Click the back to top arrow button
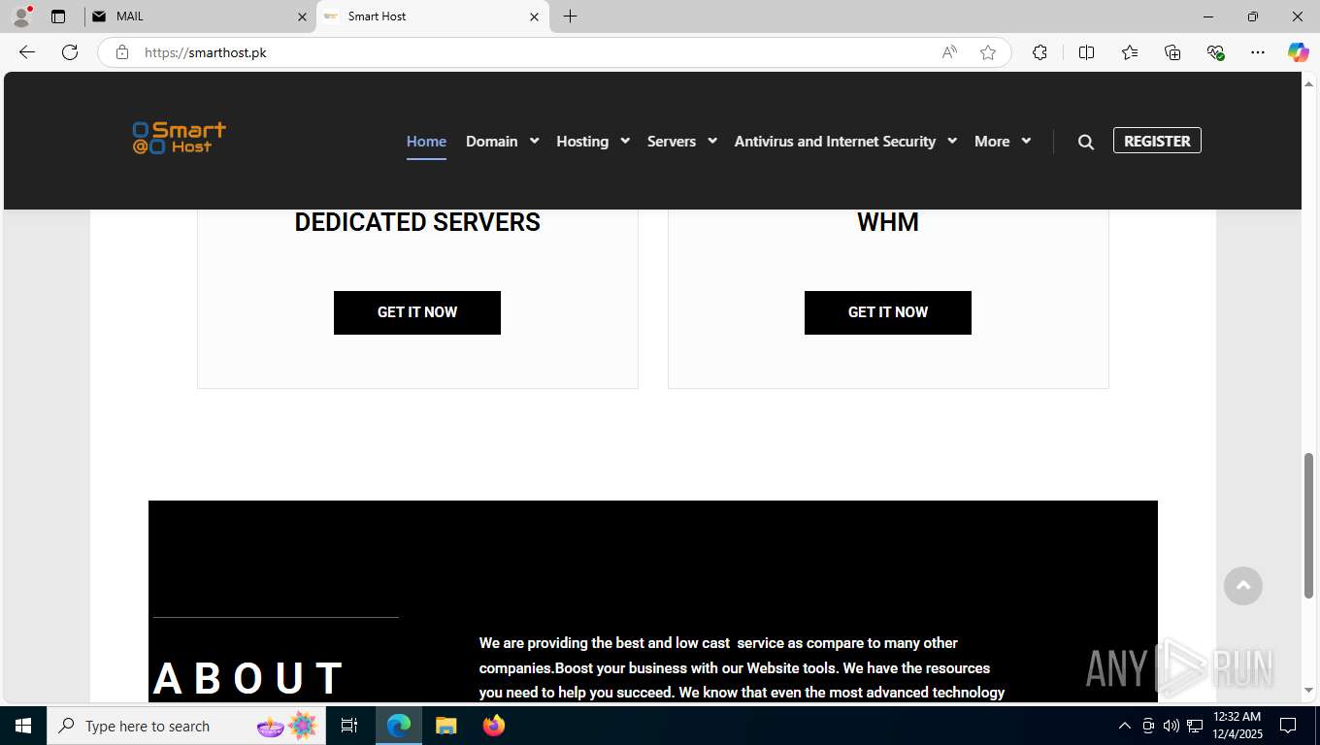Viewport: 1320px width, 745px height. pyautogui.click(x=1243, y=586)
